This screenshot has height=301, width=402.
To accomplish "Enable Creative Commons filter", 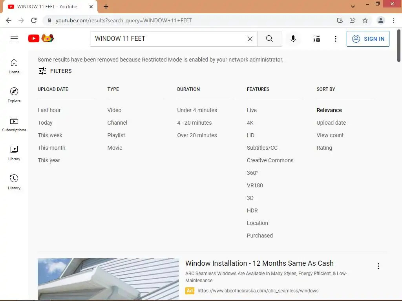I will (270, 160).
